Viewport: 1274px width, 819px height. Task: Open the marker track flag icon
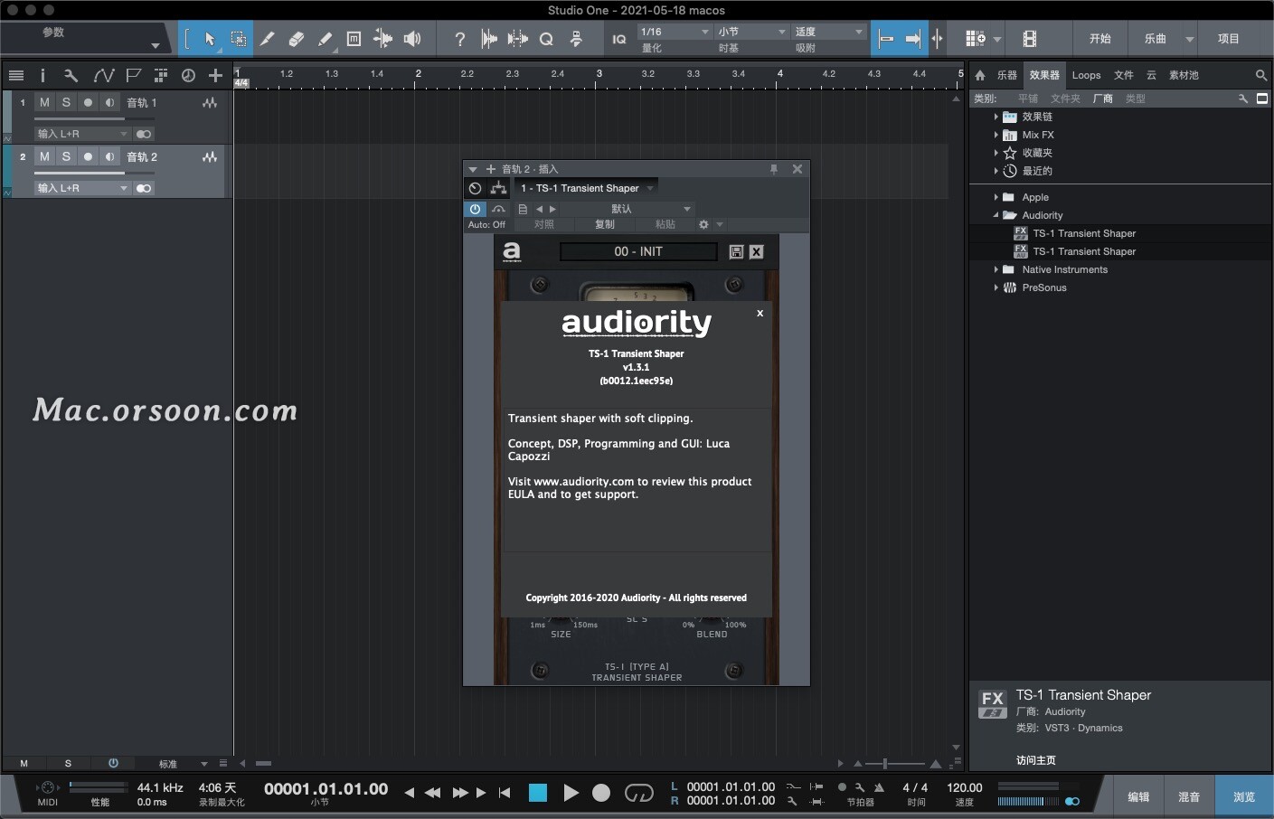click(x=133, y=76)
